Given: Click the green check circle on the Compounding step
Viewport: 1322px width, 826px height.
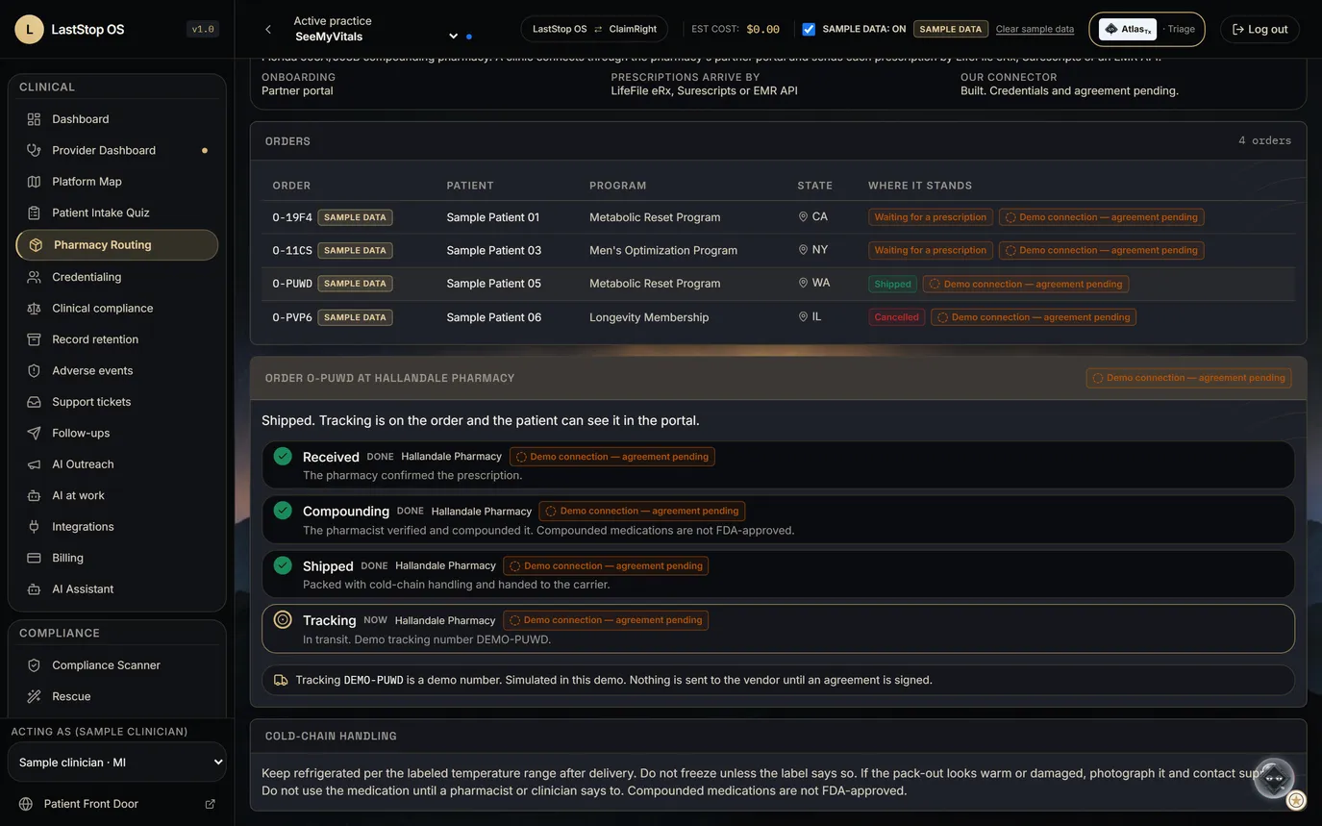Looking at the screenshot, I should tap(283, 511).
